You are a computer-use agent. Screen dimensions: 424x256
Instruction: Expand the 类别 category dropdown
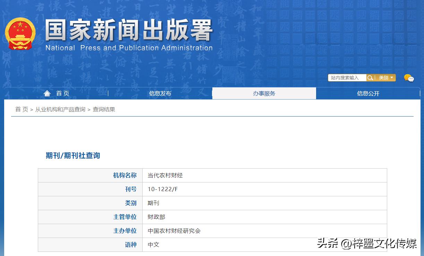coord(386,77)
